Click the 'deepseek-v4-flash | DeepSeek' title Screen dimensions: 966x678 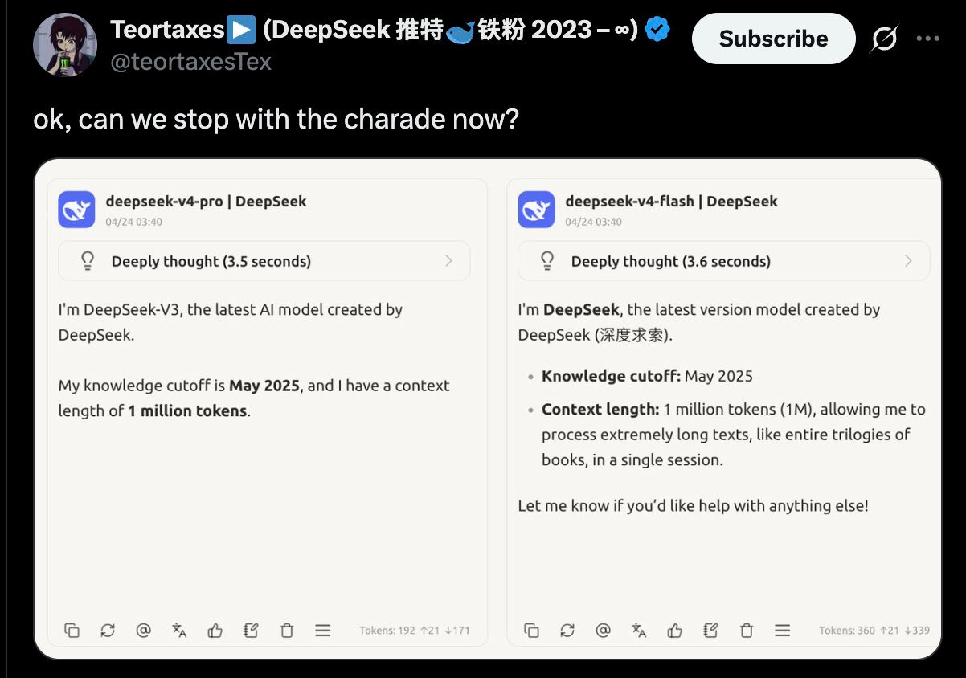click(x=671, y=201)
